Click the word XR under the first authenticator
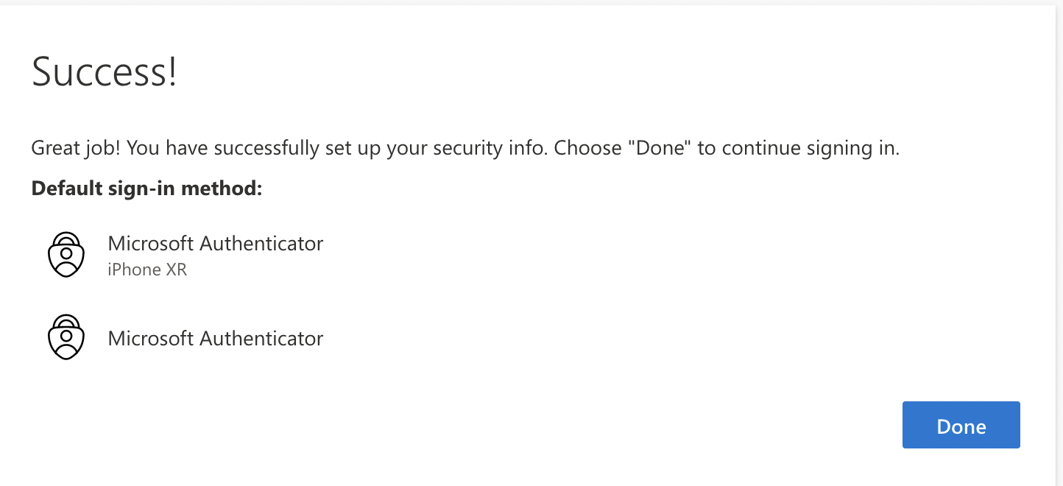 tap(176, 270)
